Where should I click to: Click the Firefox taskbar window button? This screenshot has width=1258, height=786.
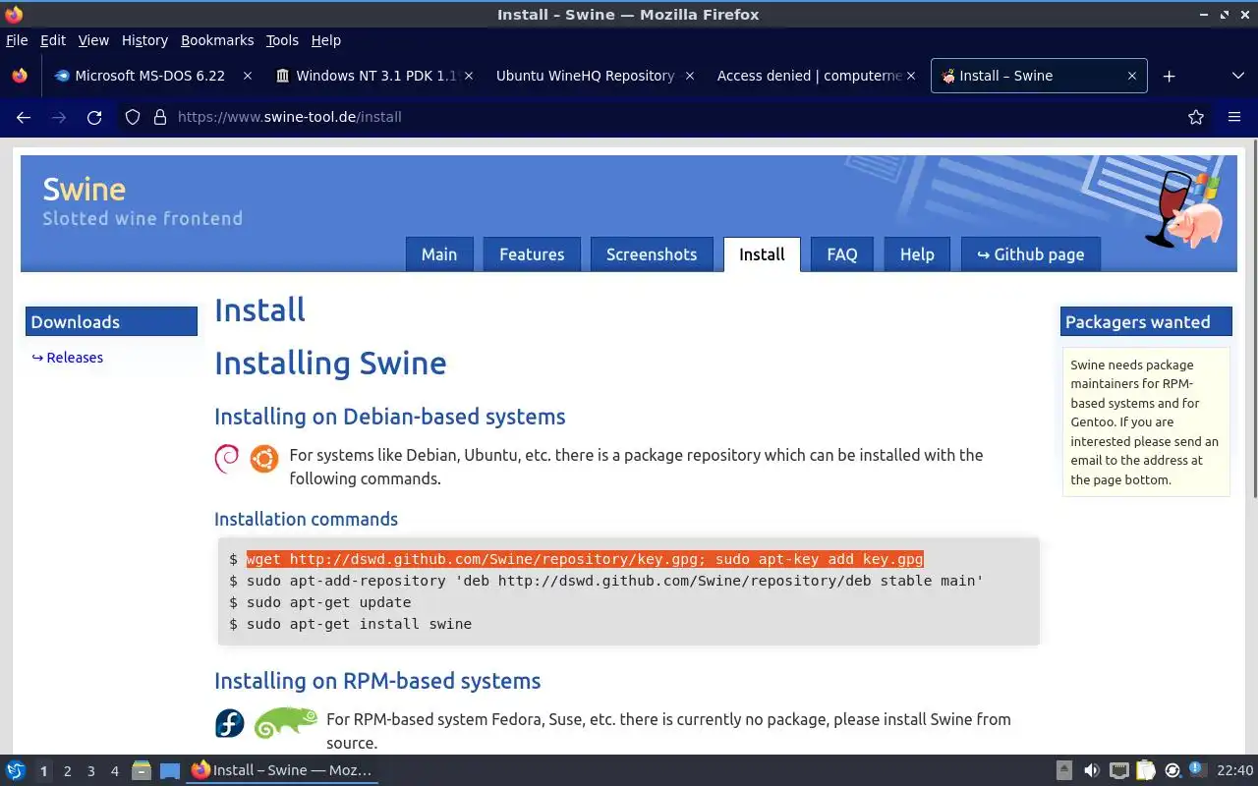pyautogui.click(x=283, y=770)
